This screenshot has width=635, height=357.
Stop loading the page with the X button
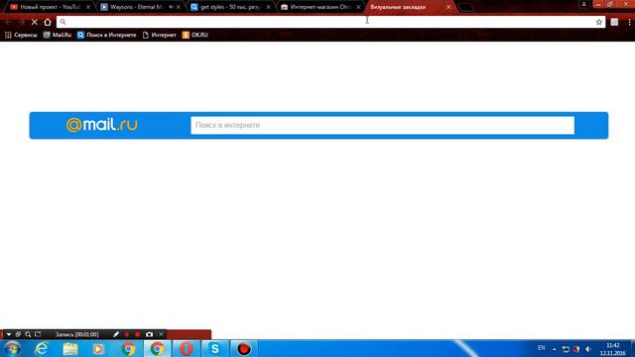35,22
